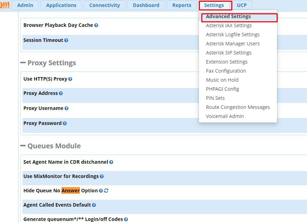Click the highlighted Answer word

(x=71, y=191)
